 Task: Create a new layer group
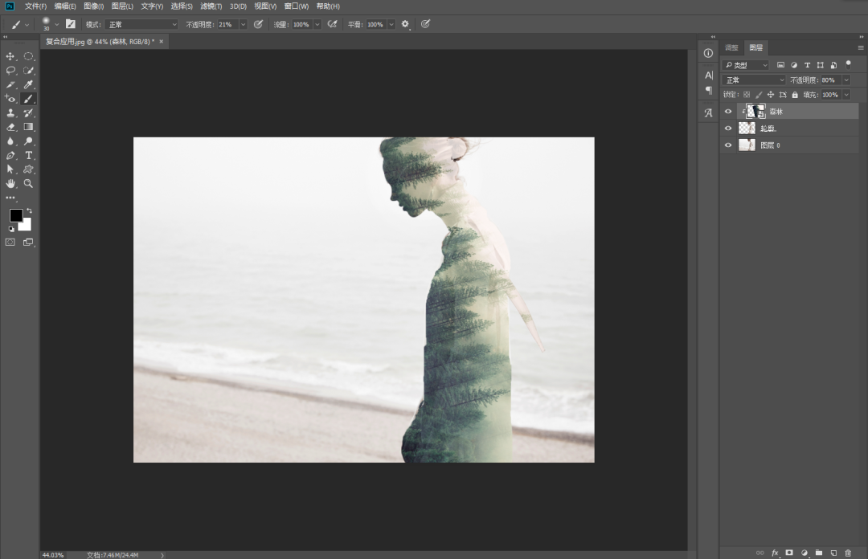pyautogui.click(x=819, y=553)
